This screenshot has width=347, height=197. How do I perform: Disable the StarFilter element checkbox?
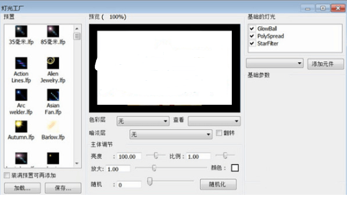tap(252, 43)
